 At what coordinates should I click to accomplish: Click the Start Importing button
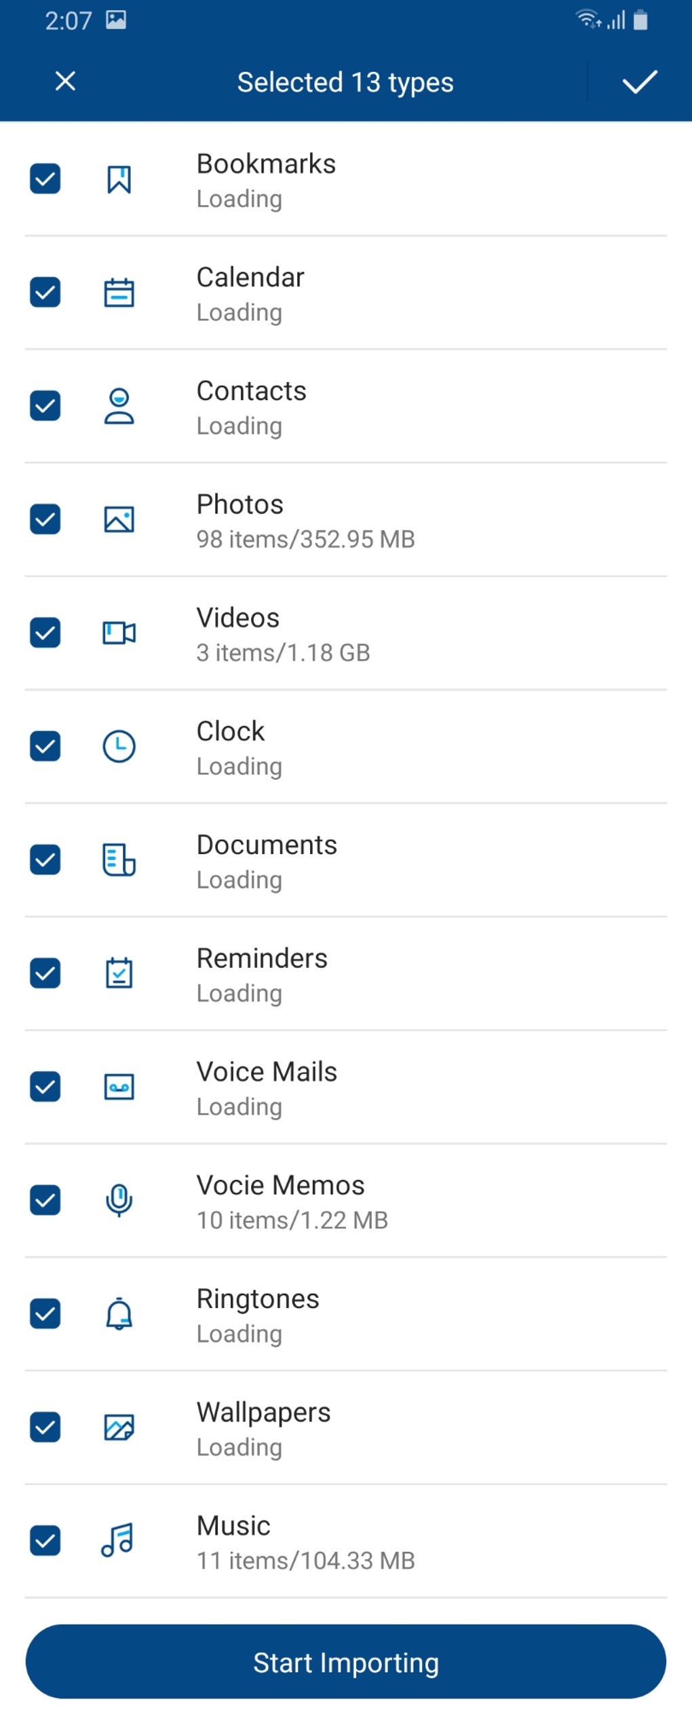point(346,1661)
